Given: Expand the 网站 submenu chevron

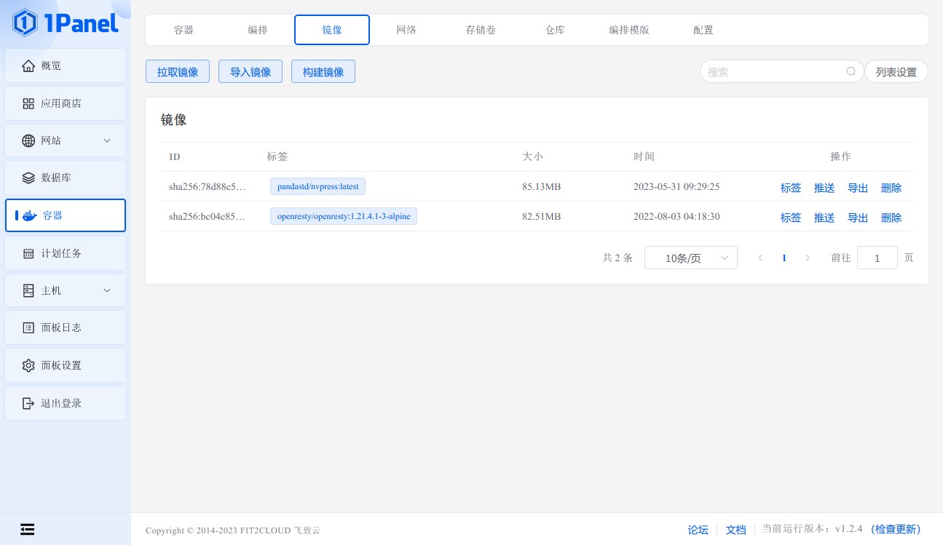Looking at the screenshot, I should [107, 140].
